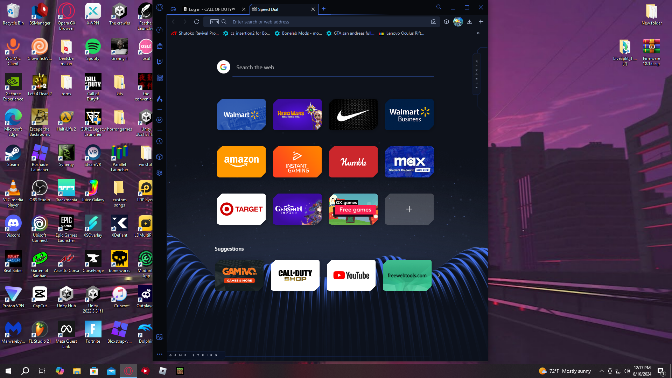Open Easy Setup menu icon
This screenshot has height=378, width=672.
click(481, 22)
